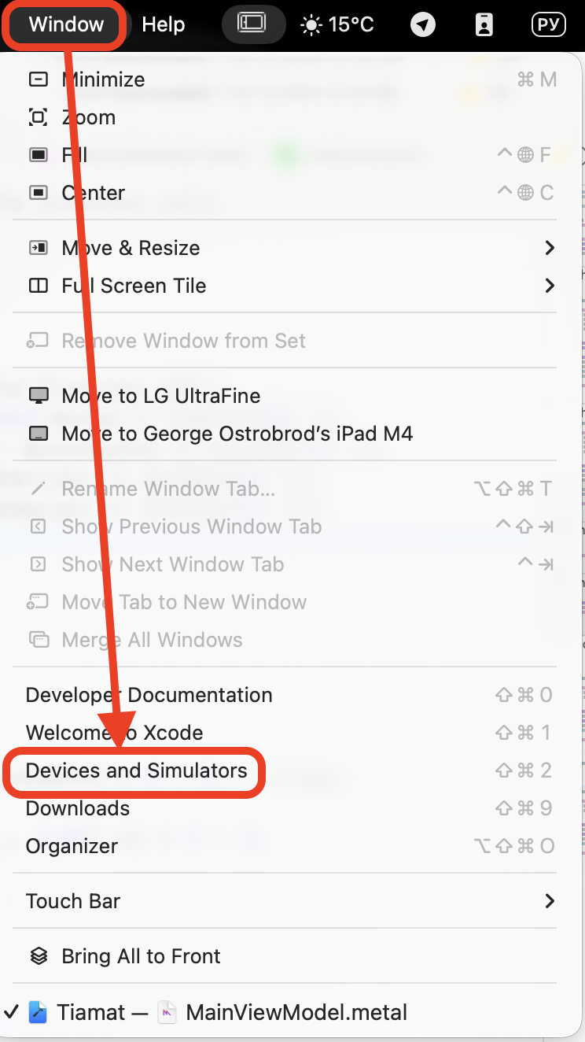Image resolution: width=585 pixels, height=1042 pixels.
Task: Click the Bring All to Front icon
Action: tap(38, 956)
